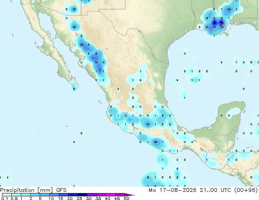Image resolution: width=259 pixels, height=200 pixels.
Task: Click the "0.5" legend scale label
Action: click(x=14, y=198)
